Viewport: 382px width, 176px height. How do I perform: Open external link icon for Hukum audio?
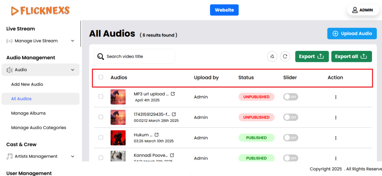pos(157,135)
